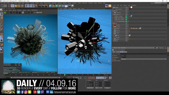Open Object (Rel) coordinate dropdown
The width and height of the screenshot is (169, 95).
pyautogui.click(x=90, y=88)
